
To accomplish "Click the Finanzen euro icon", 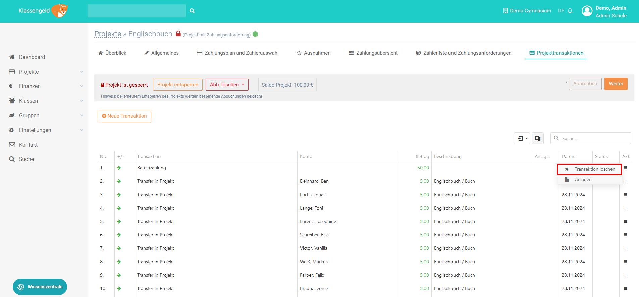I will coord(11,86).
